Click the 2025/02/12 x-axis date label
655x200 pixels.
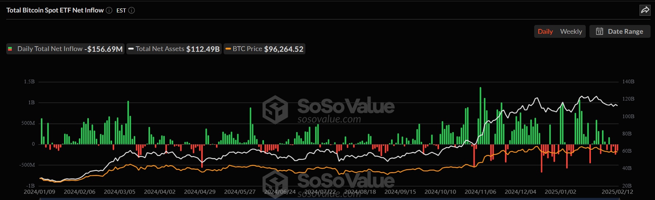coord(617,192)
